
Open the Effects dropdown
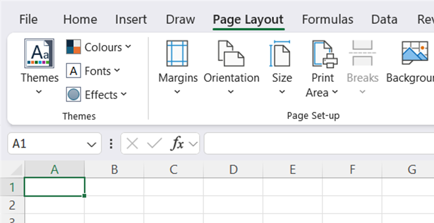(x=124, y=94)
